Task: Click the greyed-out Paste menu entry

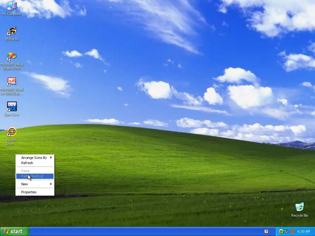Action: point(35,171)
